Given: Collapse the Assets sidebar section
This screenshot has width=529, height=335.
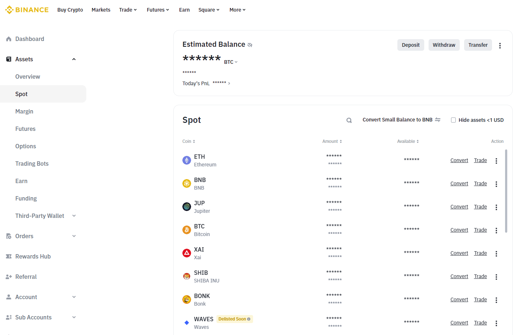Looking at the screenshot, I should pos(74,59).
